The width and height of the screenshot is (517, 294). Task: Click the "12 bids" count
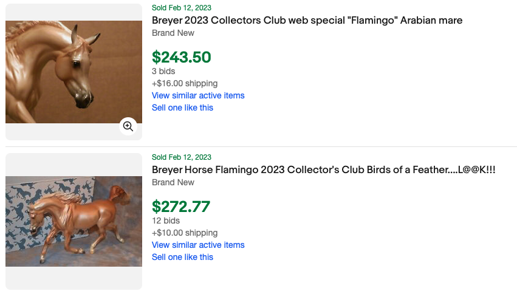[166, 220]
